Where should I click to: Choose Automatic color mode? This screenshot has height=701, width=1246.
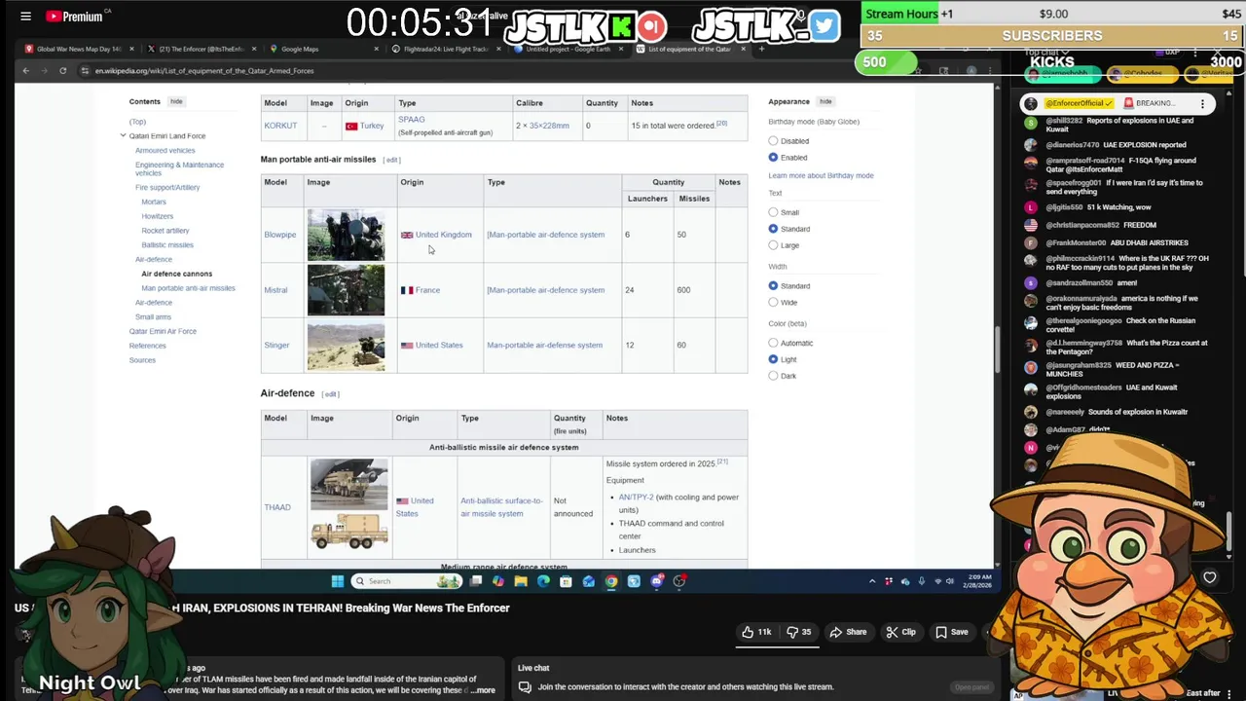coord(773,343)
